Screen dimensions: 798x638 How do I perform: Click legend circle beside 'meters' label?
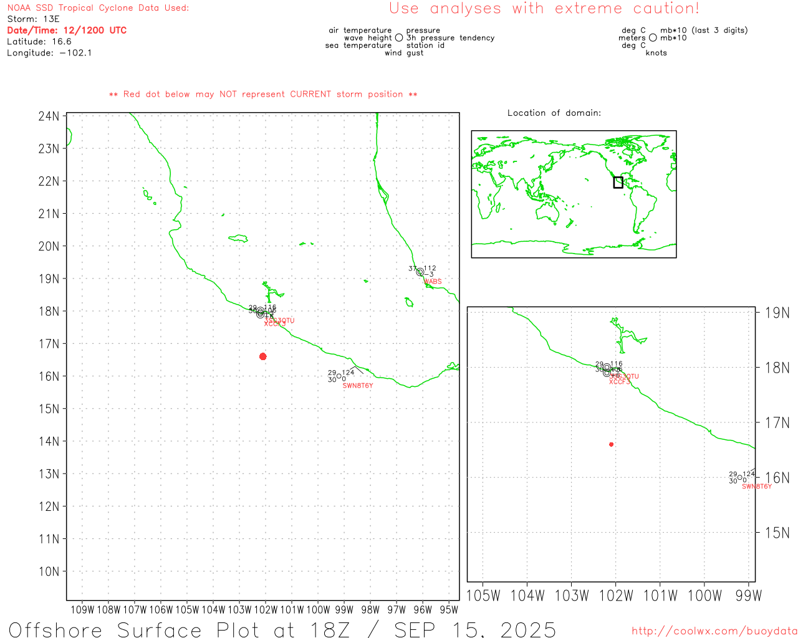[653, 37]
